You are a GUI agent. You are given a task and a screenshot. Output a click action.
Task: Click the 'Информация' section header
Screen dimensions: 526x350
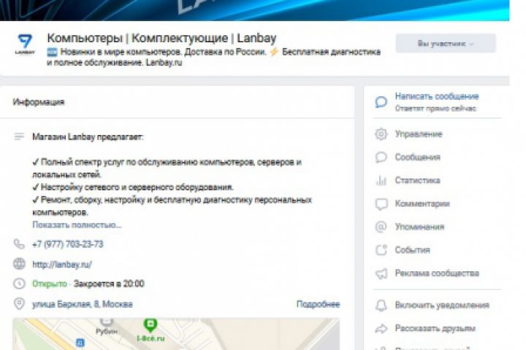point(38,102)
